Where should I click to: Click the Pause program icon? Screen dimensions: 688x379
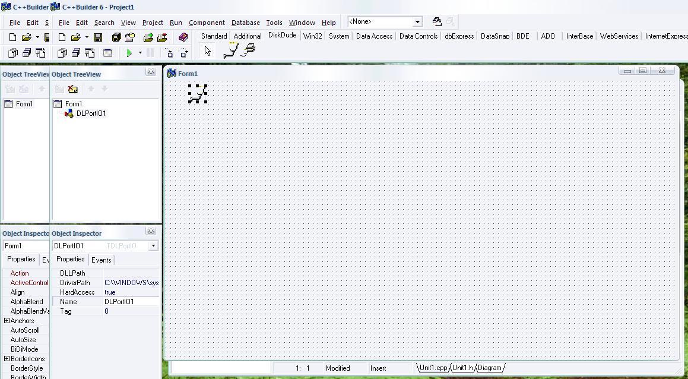click(150, 53)
